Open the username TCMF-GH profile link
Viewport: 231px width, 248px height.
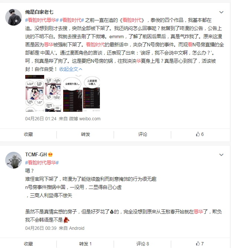[x=36, y=154]
